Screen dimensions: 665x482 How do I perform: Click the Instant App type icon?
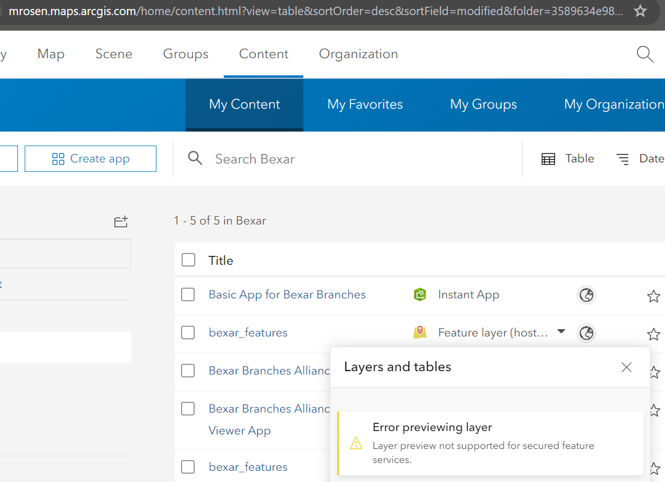click(x=420, y=294)
